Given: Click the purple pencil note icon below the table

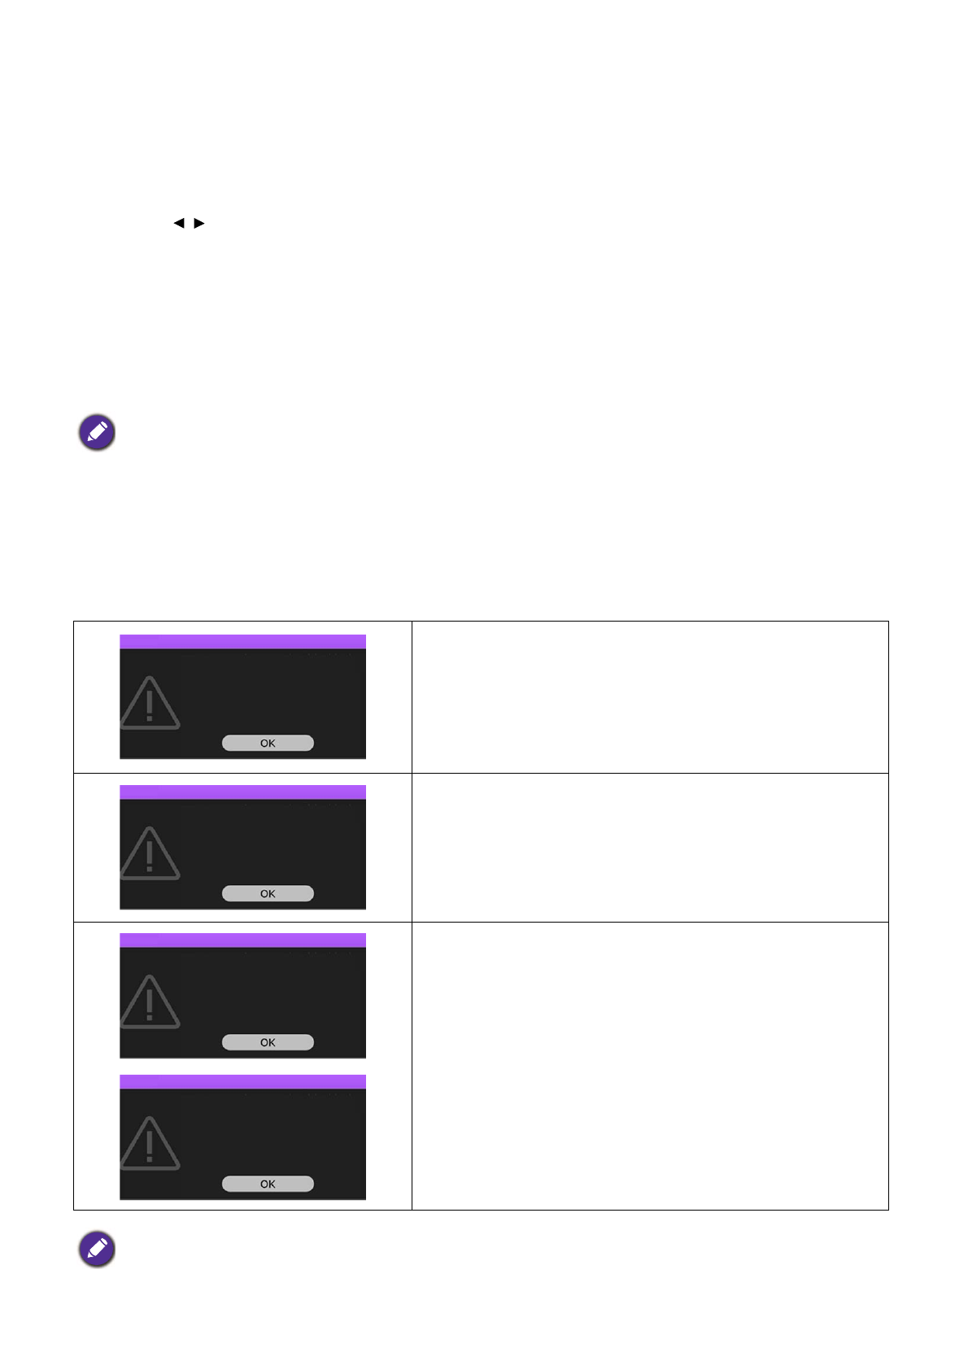Looking at the screenshot, I should click(x=97, y=1249).
